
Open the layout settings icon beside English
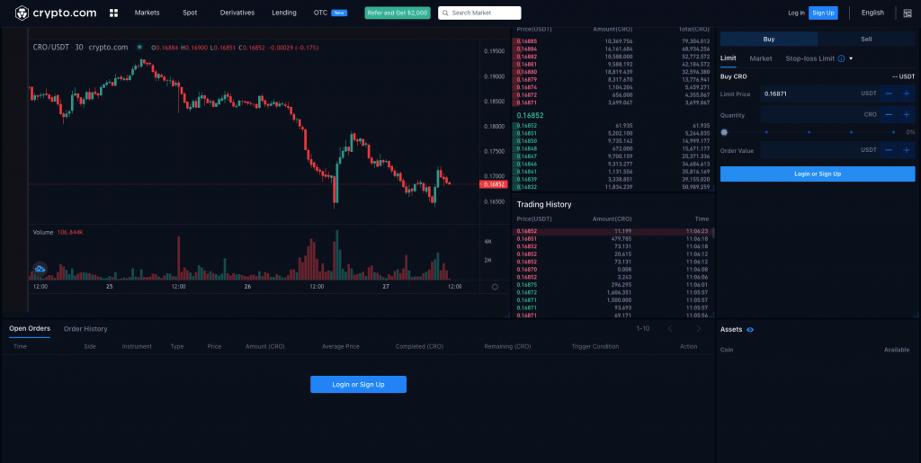pos(907,13)
